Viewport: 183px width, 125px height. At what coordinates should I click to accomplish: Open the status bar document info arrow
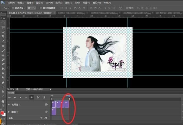pos(50,90)
